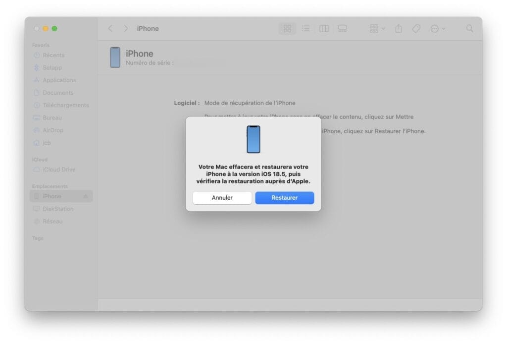This screenshot has width=507, height=344.
Task: Go back with the left chevron
Action: [110, 28]
